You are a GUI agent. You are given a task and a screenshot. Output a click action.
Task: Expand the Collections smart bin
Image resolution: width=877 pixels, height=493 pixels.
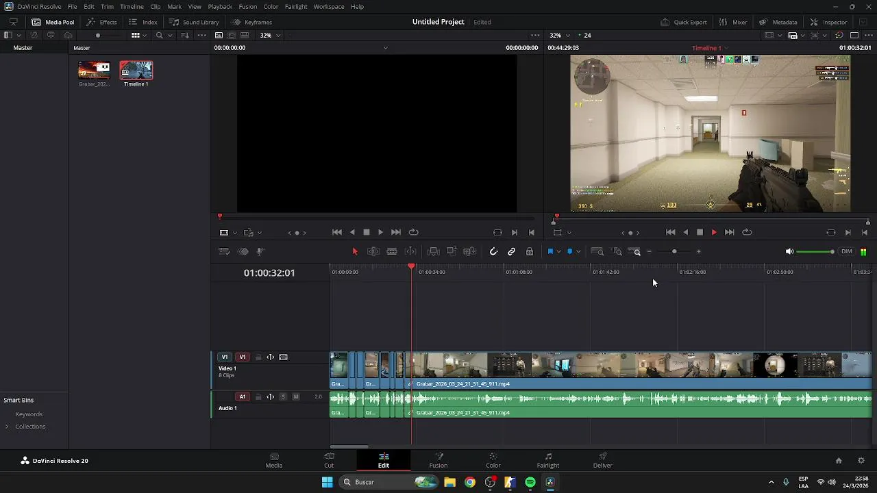coord(7,427)
